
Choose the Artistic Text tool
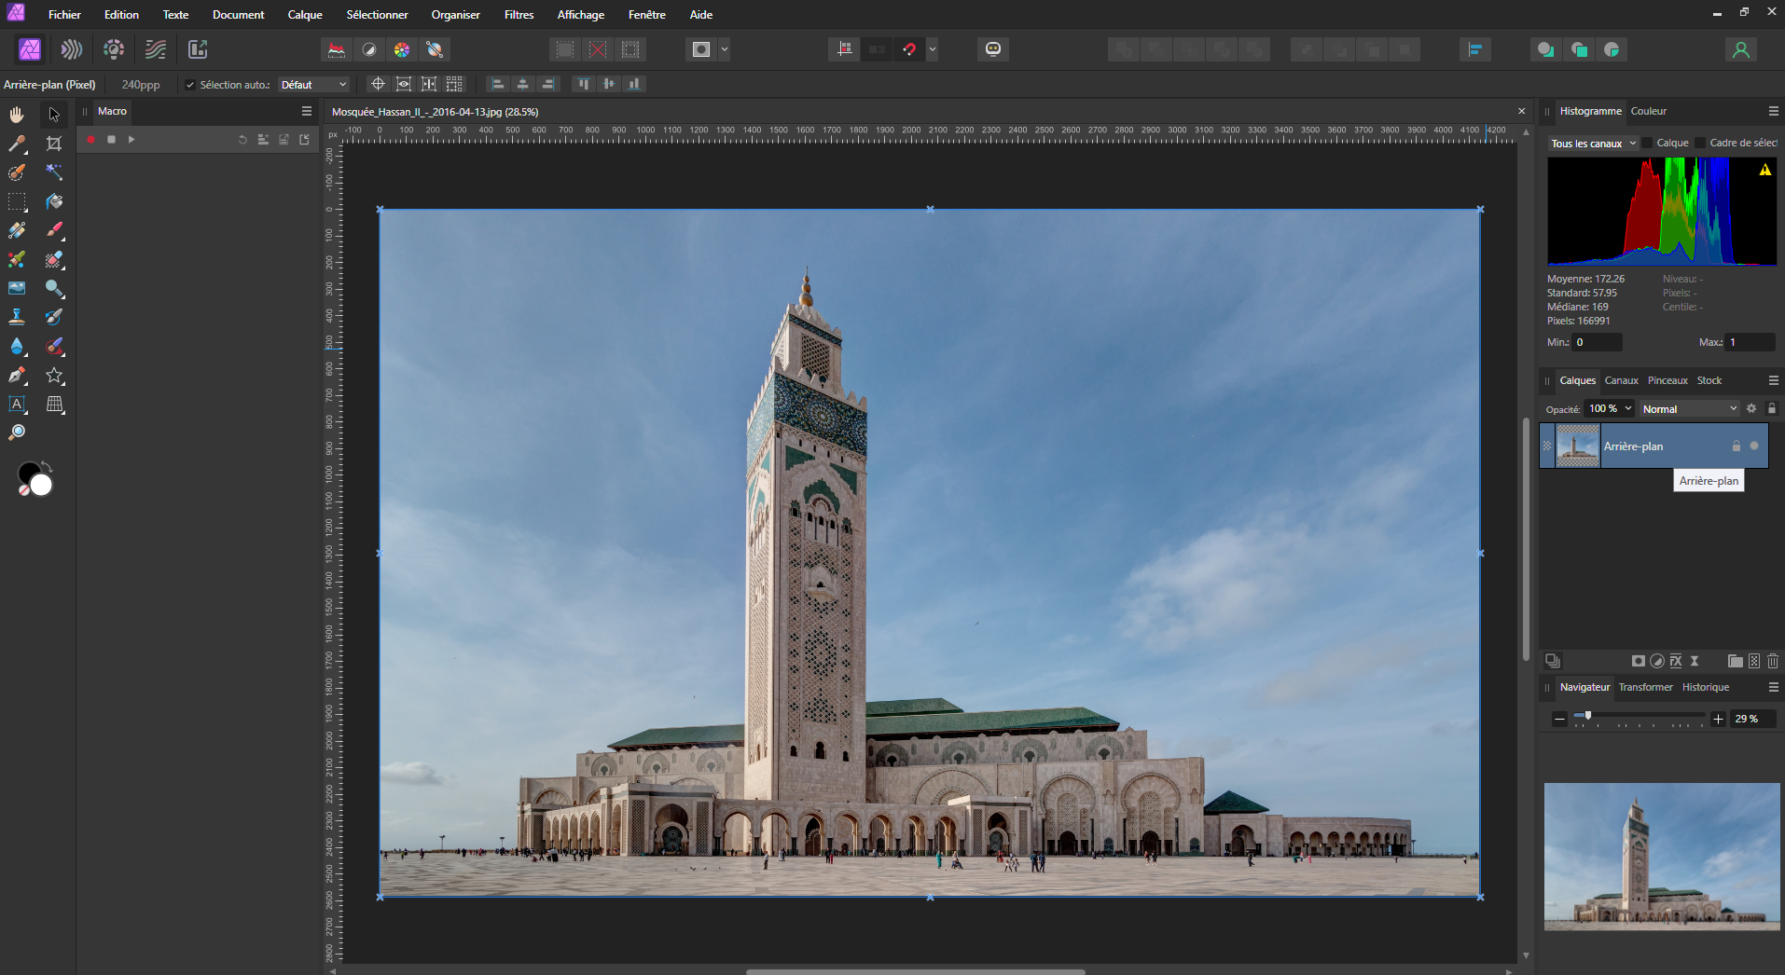click(x=17, y=404)
